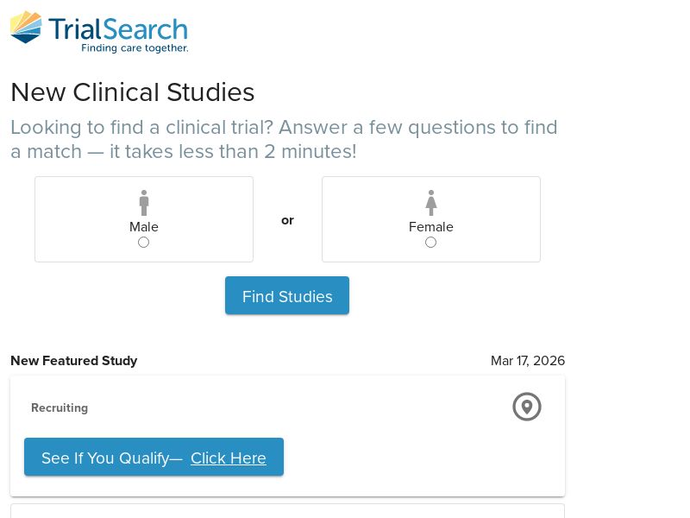Select the Female radio button
Screen dimensions: 690x518
[430, 243]
